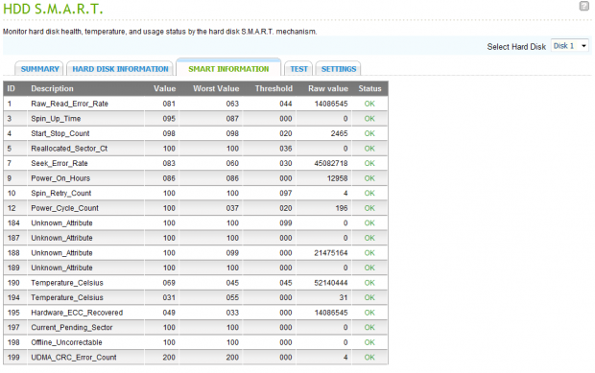Click raw value 12958 of Power_On_Hours
595x373 pixels.
337,178
